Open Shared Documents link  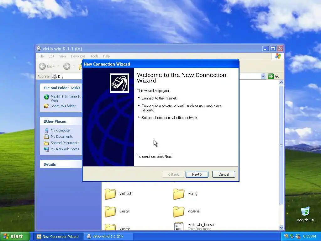click(65, 143)
